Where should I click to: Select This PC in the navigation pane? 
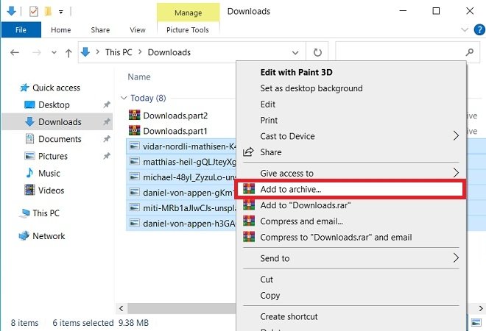pyautogui.click(x=46, y=213)
